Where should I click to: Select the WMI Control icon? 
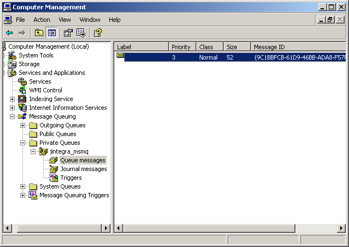pyautogui.click(x=22, y=90)
